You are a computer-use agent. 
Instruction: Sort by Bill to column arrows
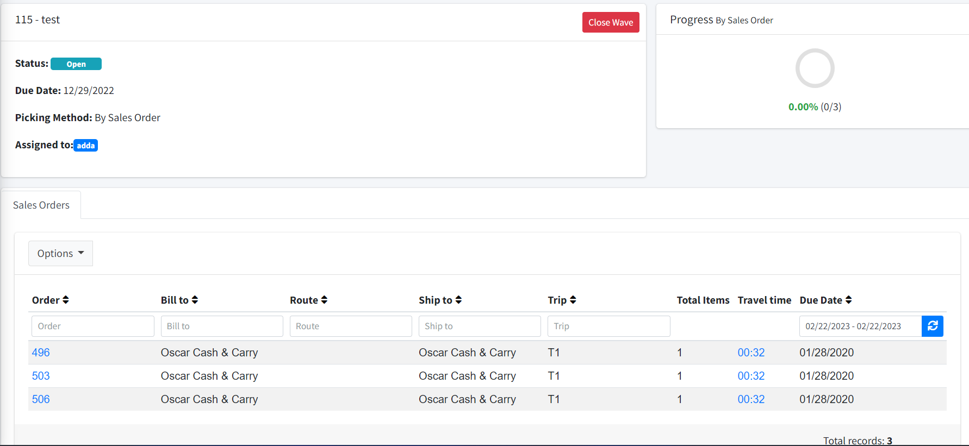195,300
